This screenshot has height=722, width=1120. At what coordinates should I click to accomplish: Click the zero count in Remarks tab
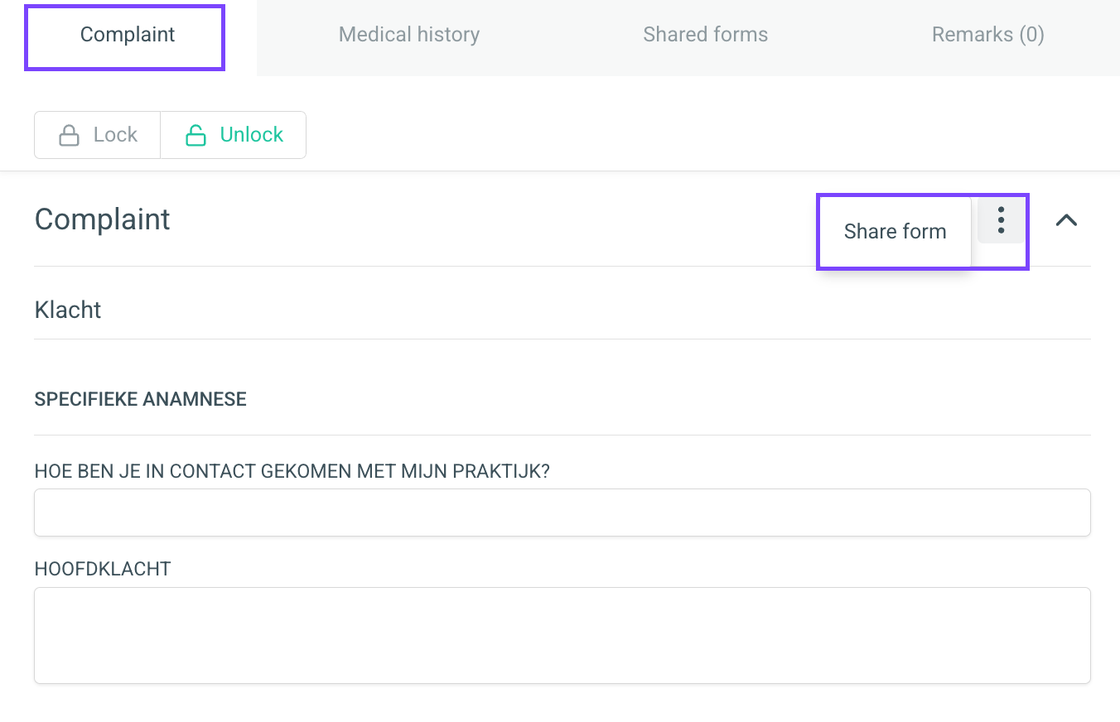(x=1031, y=35)
